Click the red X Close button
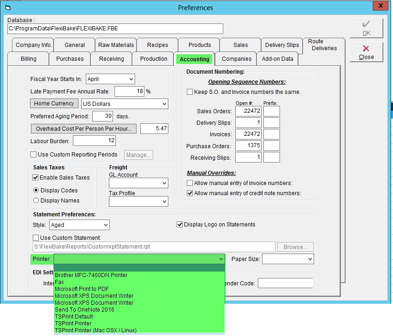 (366, 52)
